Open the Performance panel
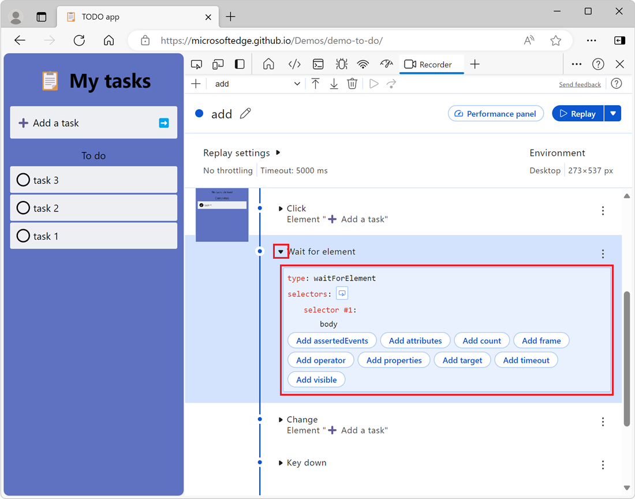 coord(495,113)
